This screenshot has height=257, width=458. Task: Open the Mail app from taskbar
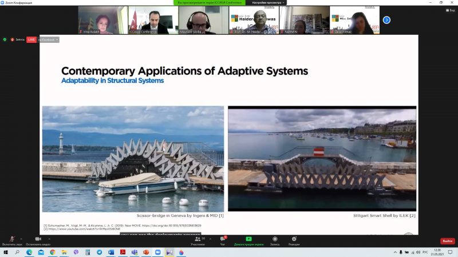41,252
